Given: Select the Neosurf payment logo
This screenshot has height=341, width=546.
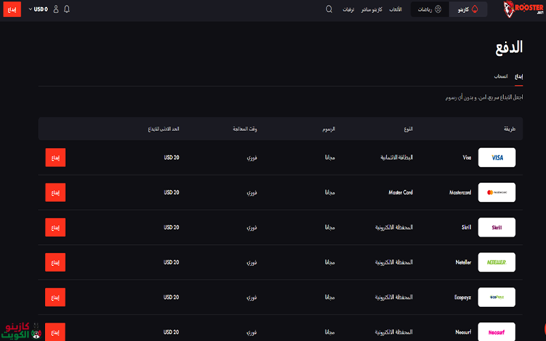Looking at the screenshot, I should coord(497,331).
